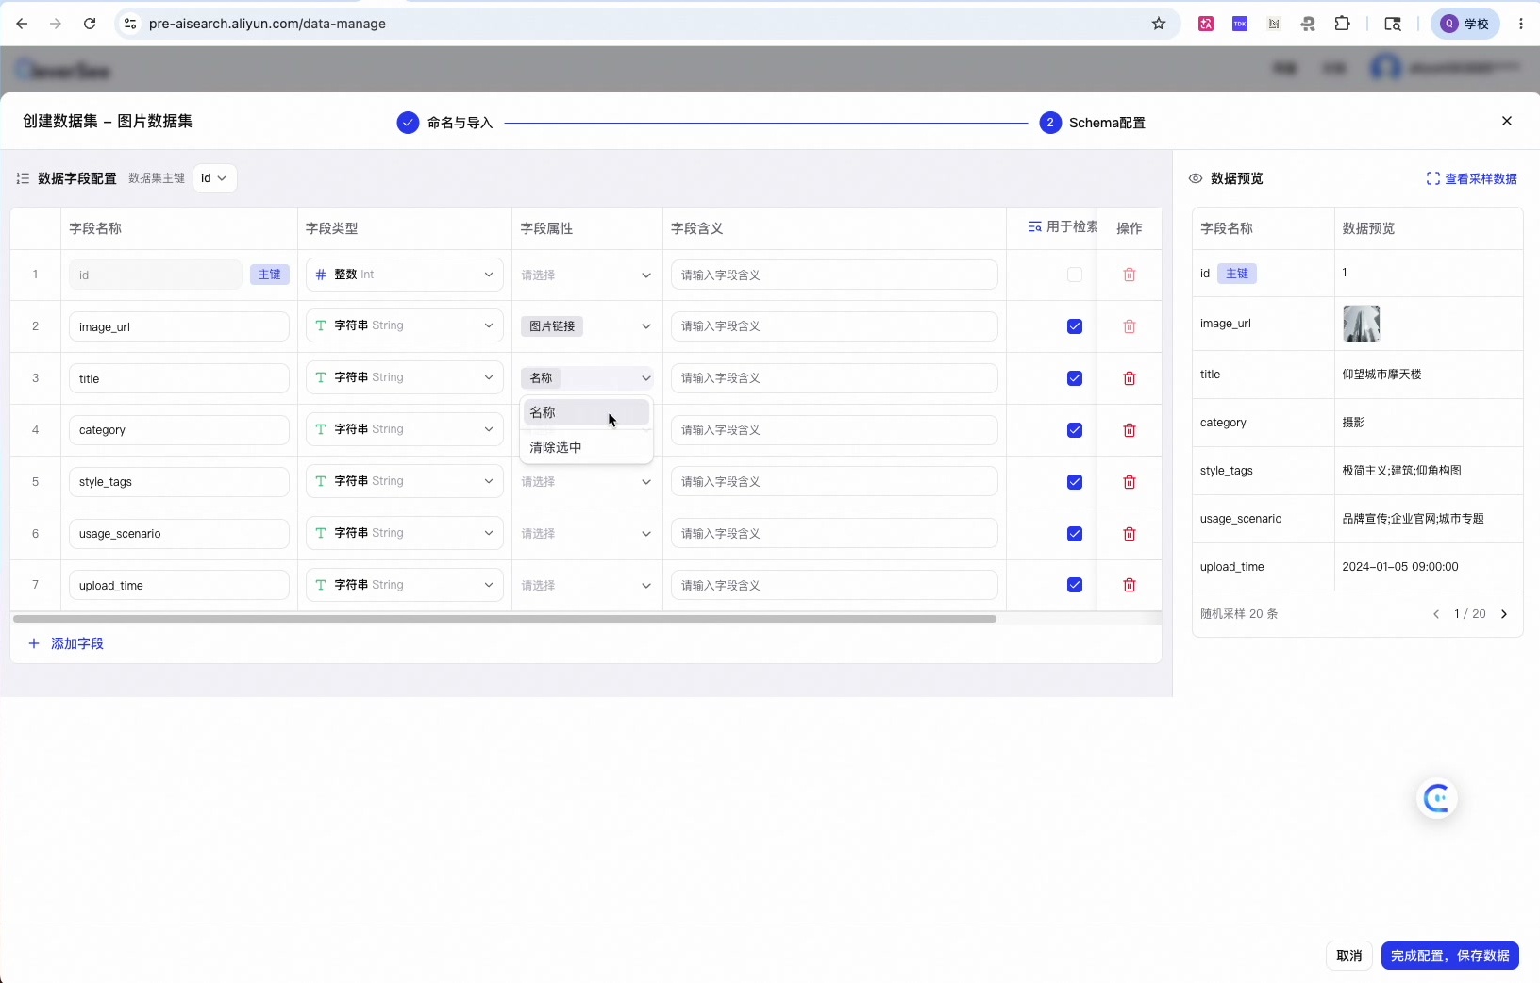Uncheck search checkbox for style_tags
Screen dimensions: 1540x983
pyautogui.click(x=1074, y=482)
